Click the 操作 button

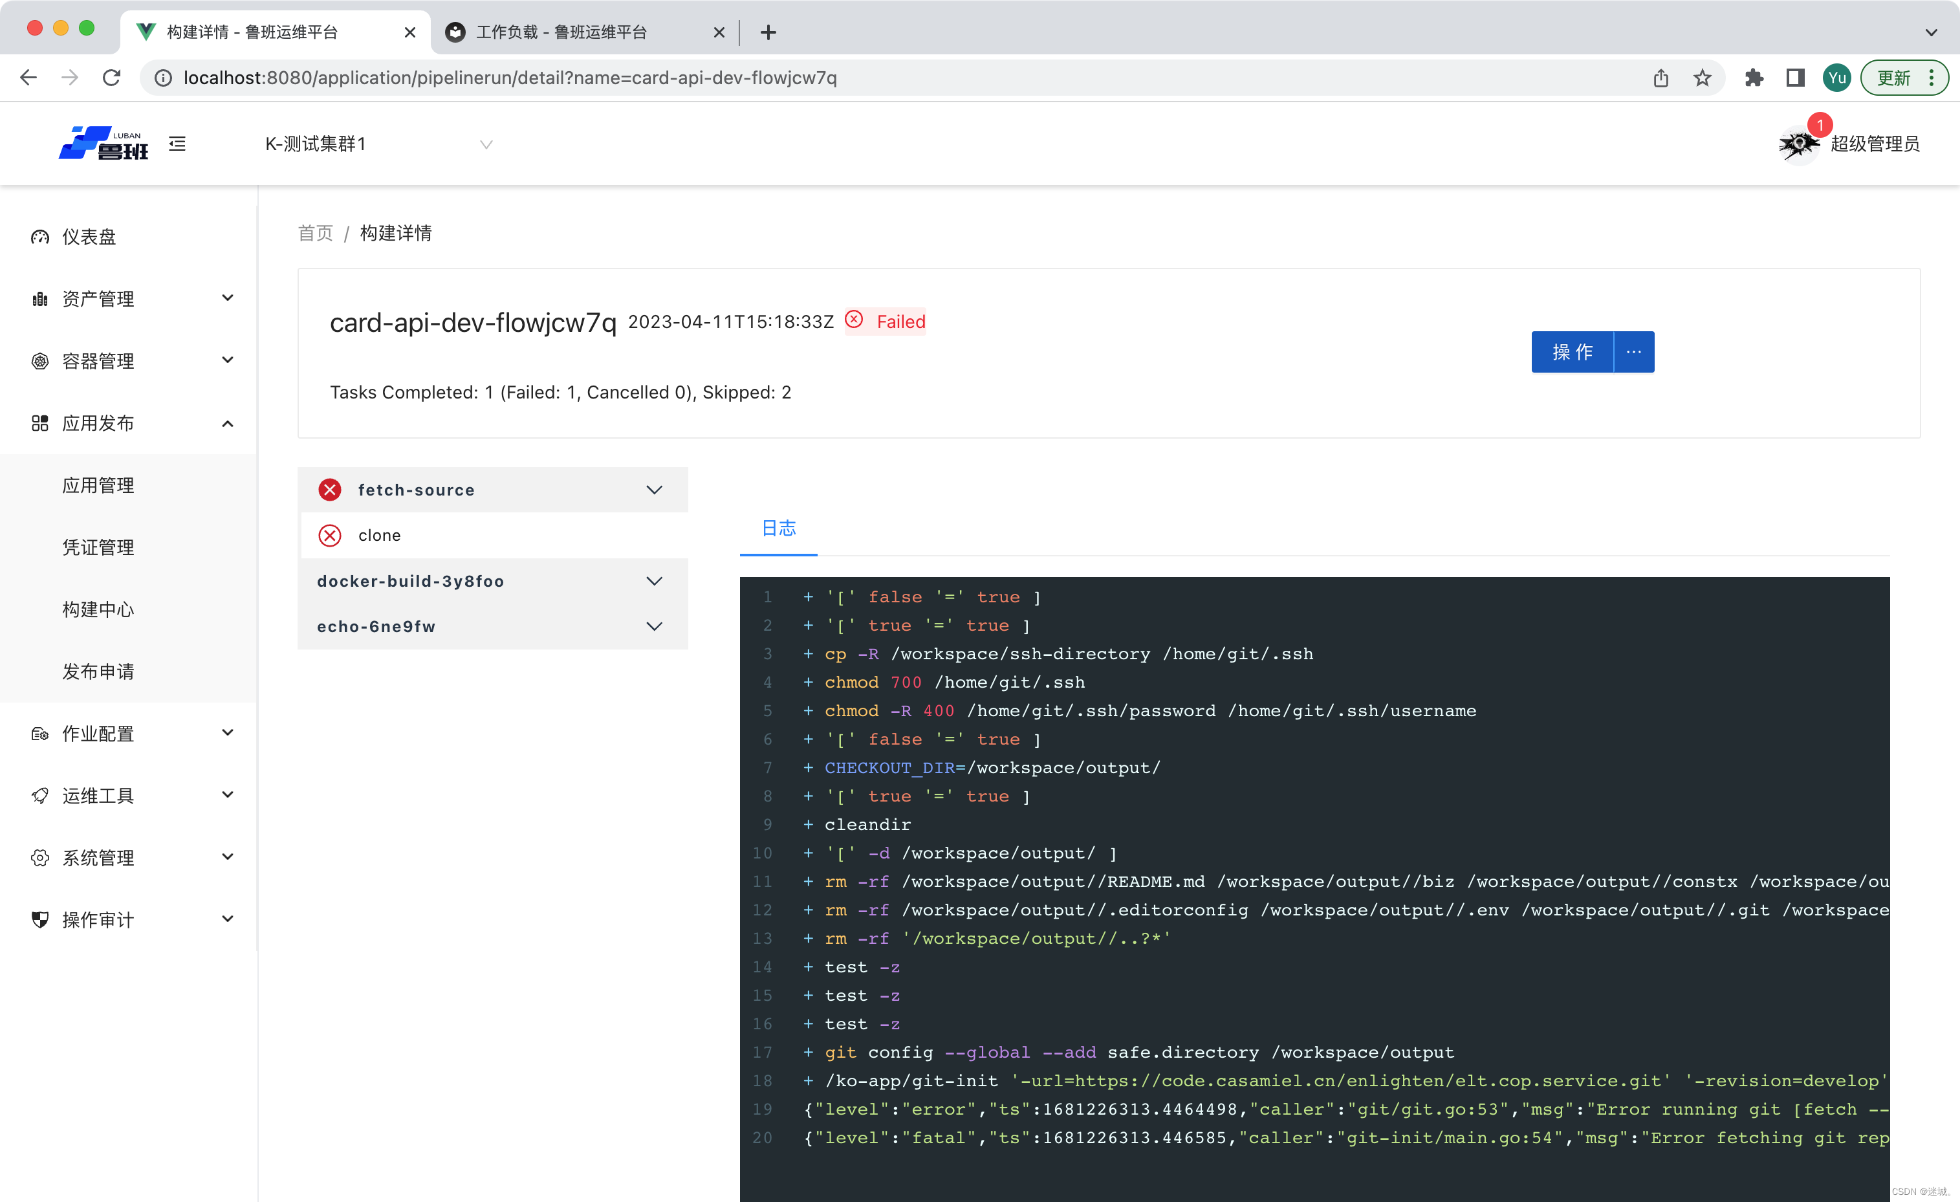click(1572, 352)
